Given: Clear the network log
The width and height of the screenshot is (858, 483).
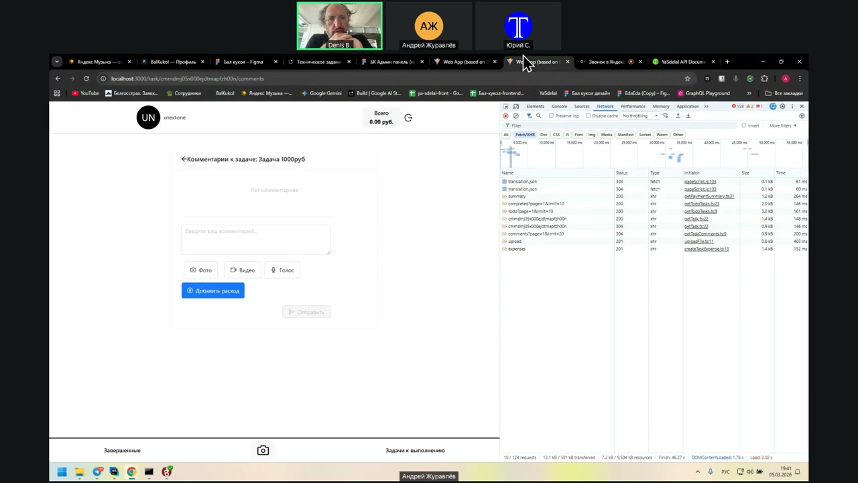Looking at the screenshot, I should click(515, 116).
